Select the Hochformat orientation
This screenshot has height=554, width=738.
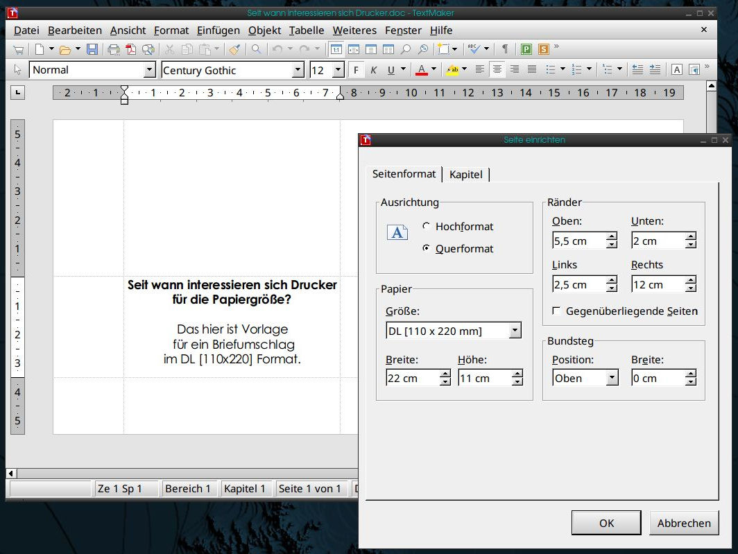click(x=427, y=227)
